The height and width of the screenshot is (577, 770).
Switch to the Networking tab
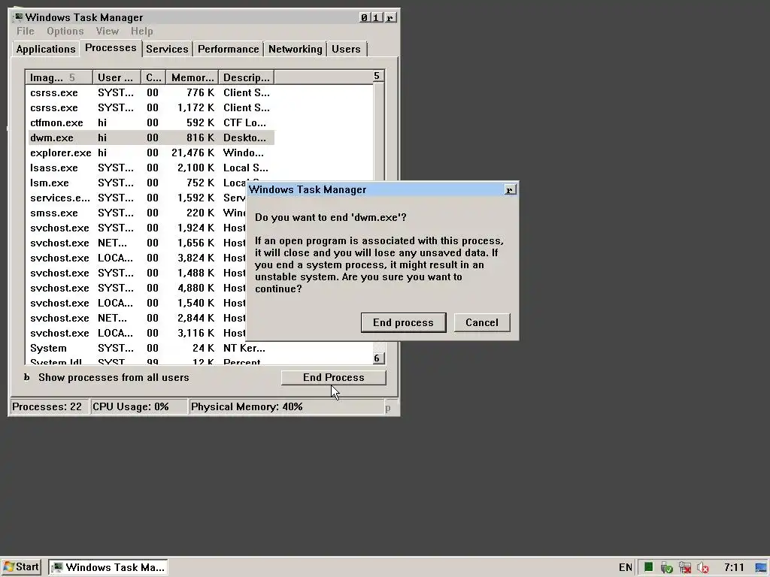(x=295, y=49)
